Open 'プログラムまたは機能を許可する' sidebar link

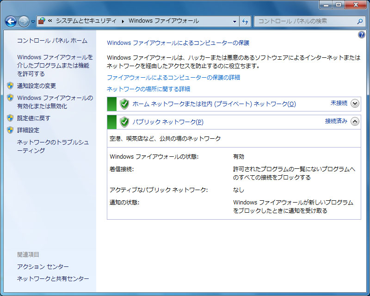click(55, 65)
